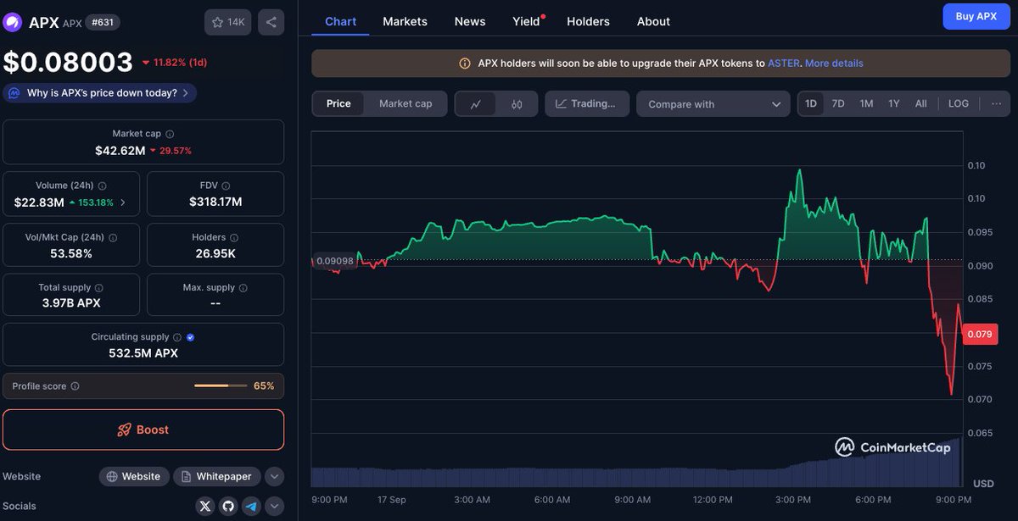The width and height of the screenshot is (1018, 521).
Task: Click the Market cap info icon
Action: coord(170,134)
